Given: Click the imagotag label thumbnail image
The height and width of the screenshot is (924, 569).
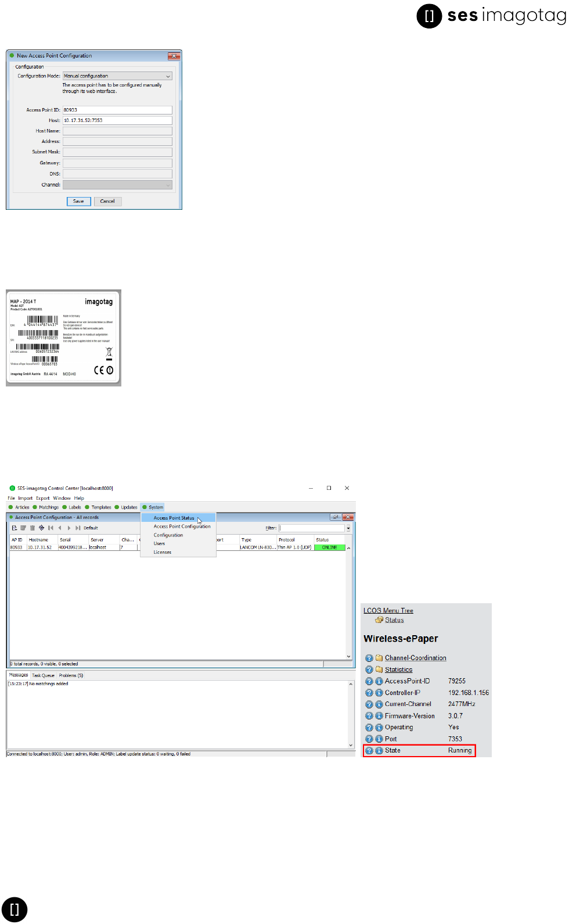Looking at the screenshot, I should [63, 338].
